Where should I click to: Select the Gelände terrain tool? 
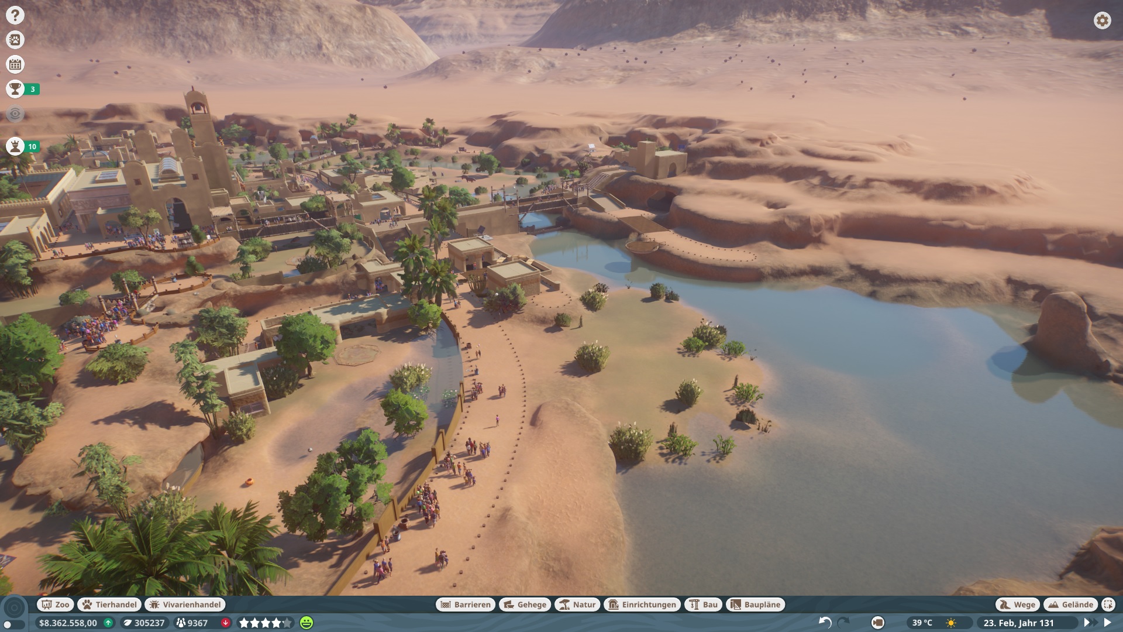1070,604
